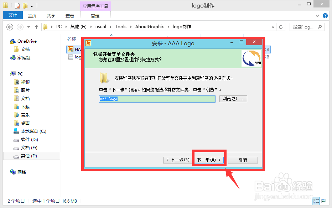Select the HA installer file icon
This screenshot has width=332, height=208.
point(70,49)
